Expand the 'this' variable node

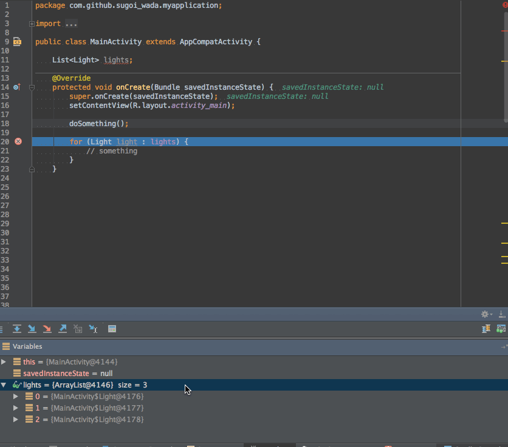coord(4,362)
